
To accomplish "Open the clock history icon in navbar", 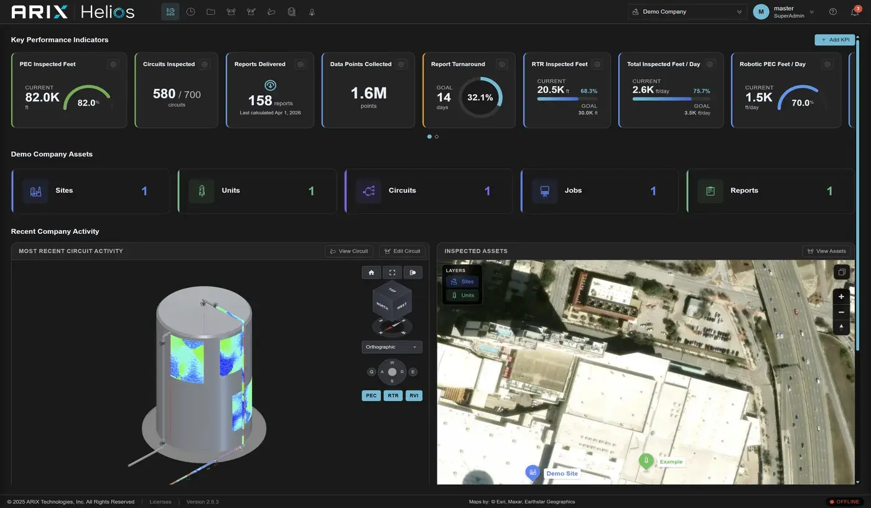I will pos(190,12).
